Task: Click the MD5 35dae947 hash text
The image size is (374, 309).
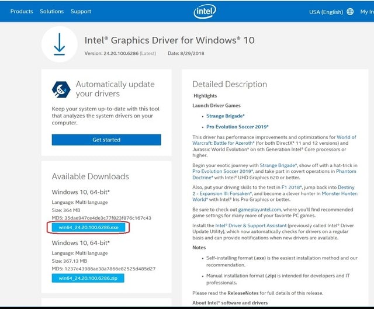Action: (x=101, y=218)
